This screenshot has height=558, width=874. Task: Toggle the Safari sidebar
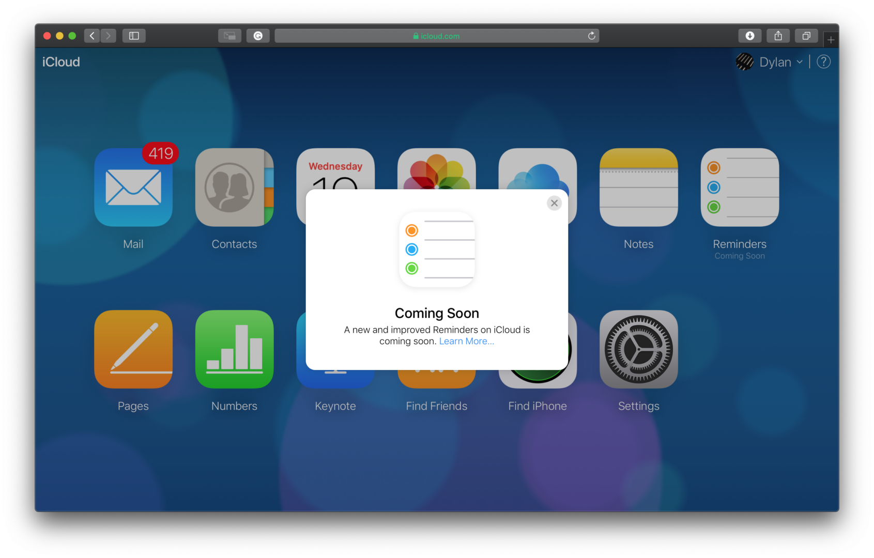point(134,36)
